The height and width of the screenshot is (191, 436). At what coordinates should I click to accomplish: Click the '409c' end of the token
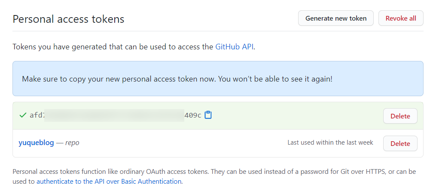(193, 115)
